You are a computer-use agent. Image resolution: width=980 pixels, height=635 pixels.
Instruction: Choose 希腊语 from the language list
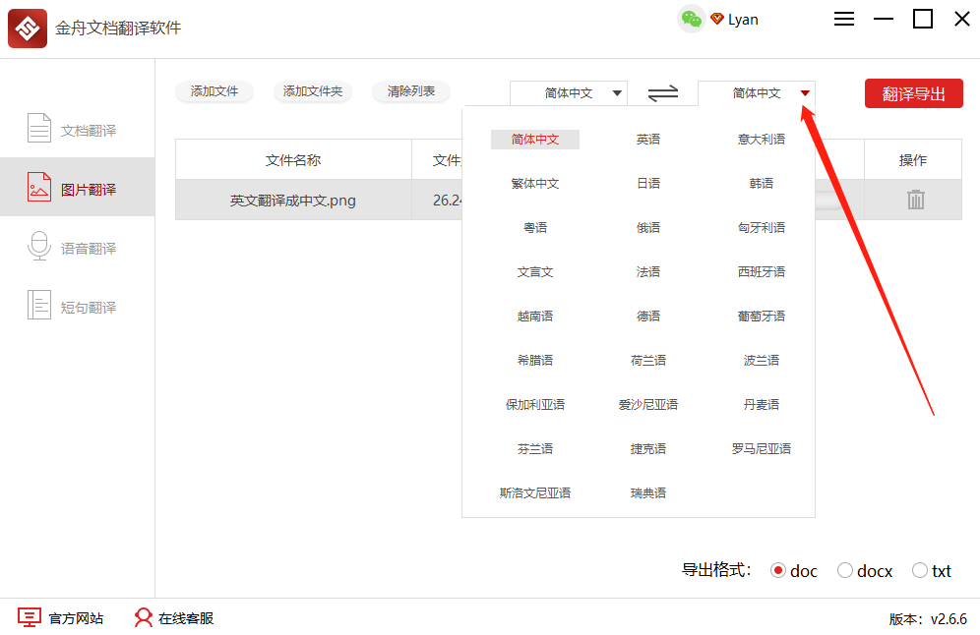[x=535, y=361]
